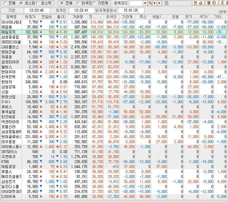Viewport: 228px width, 202px height.
Task: Select the 현대차 row name
Action: coord(7,82)
